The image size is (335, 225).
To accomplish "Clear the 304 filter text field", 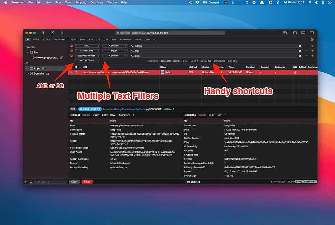I will click(300, 51).
